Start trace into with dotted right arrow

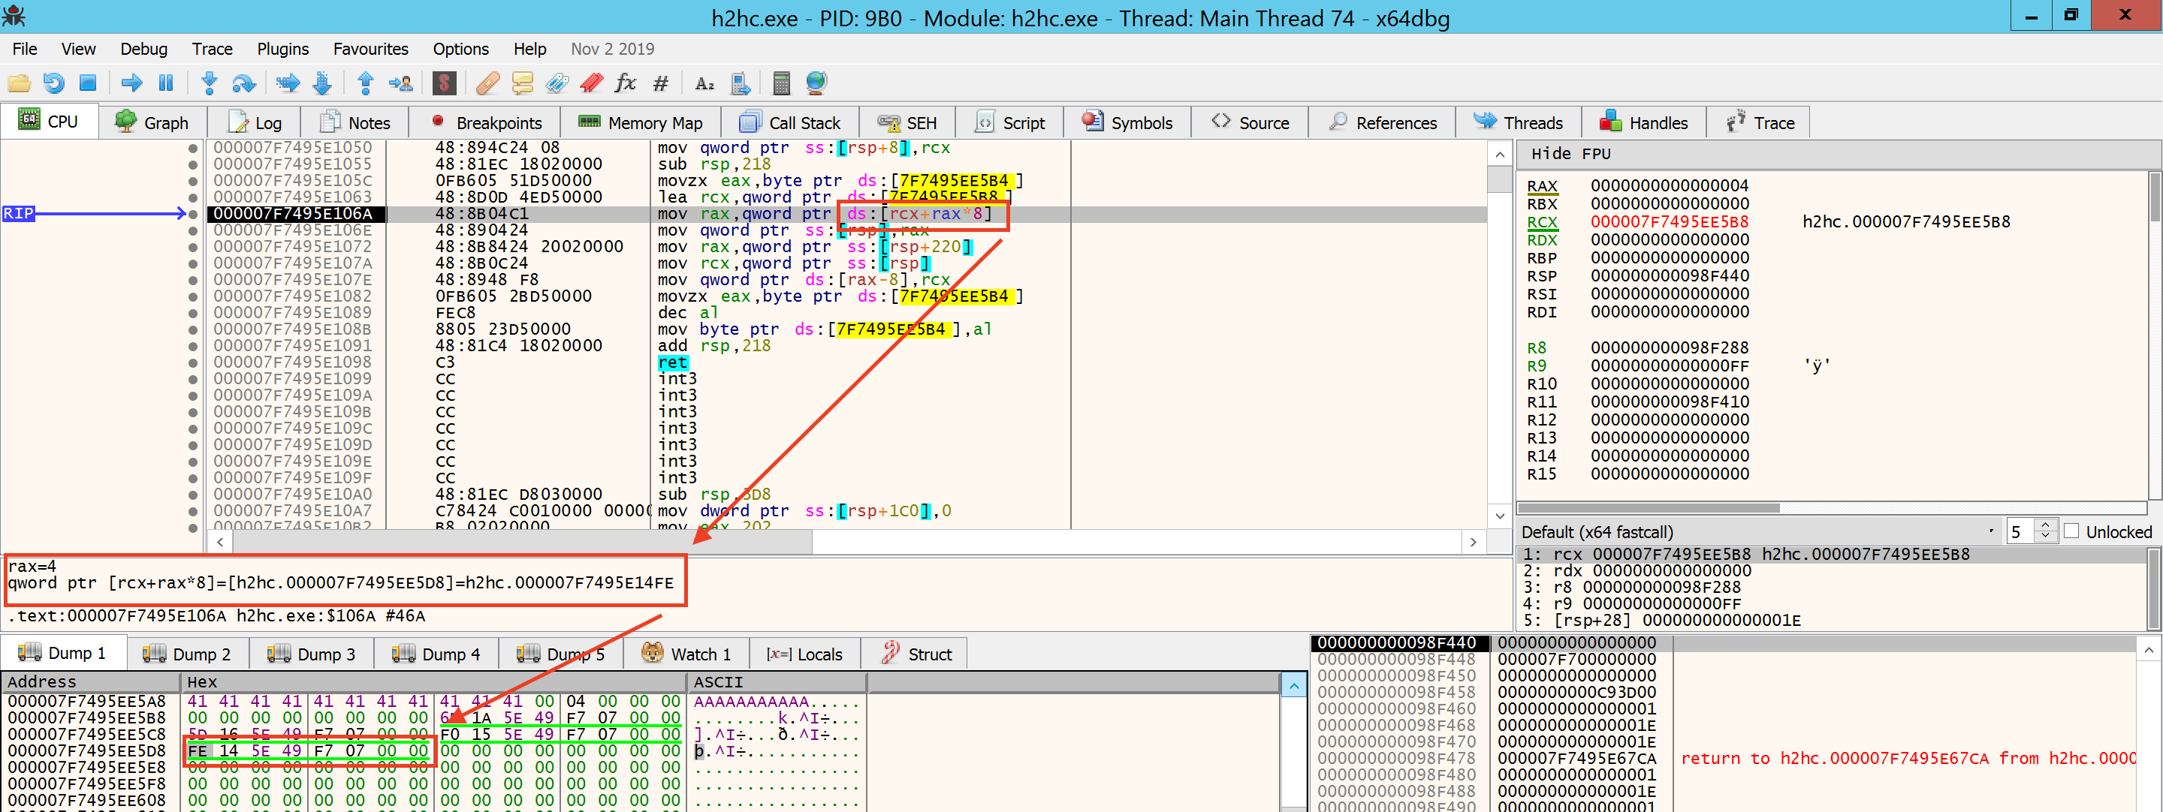288,83
